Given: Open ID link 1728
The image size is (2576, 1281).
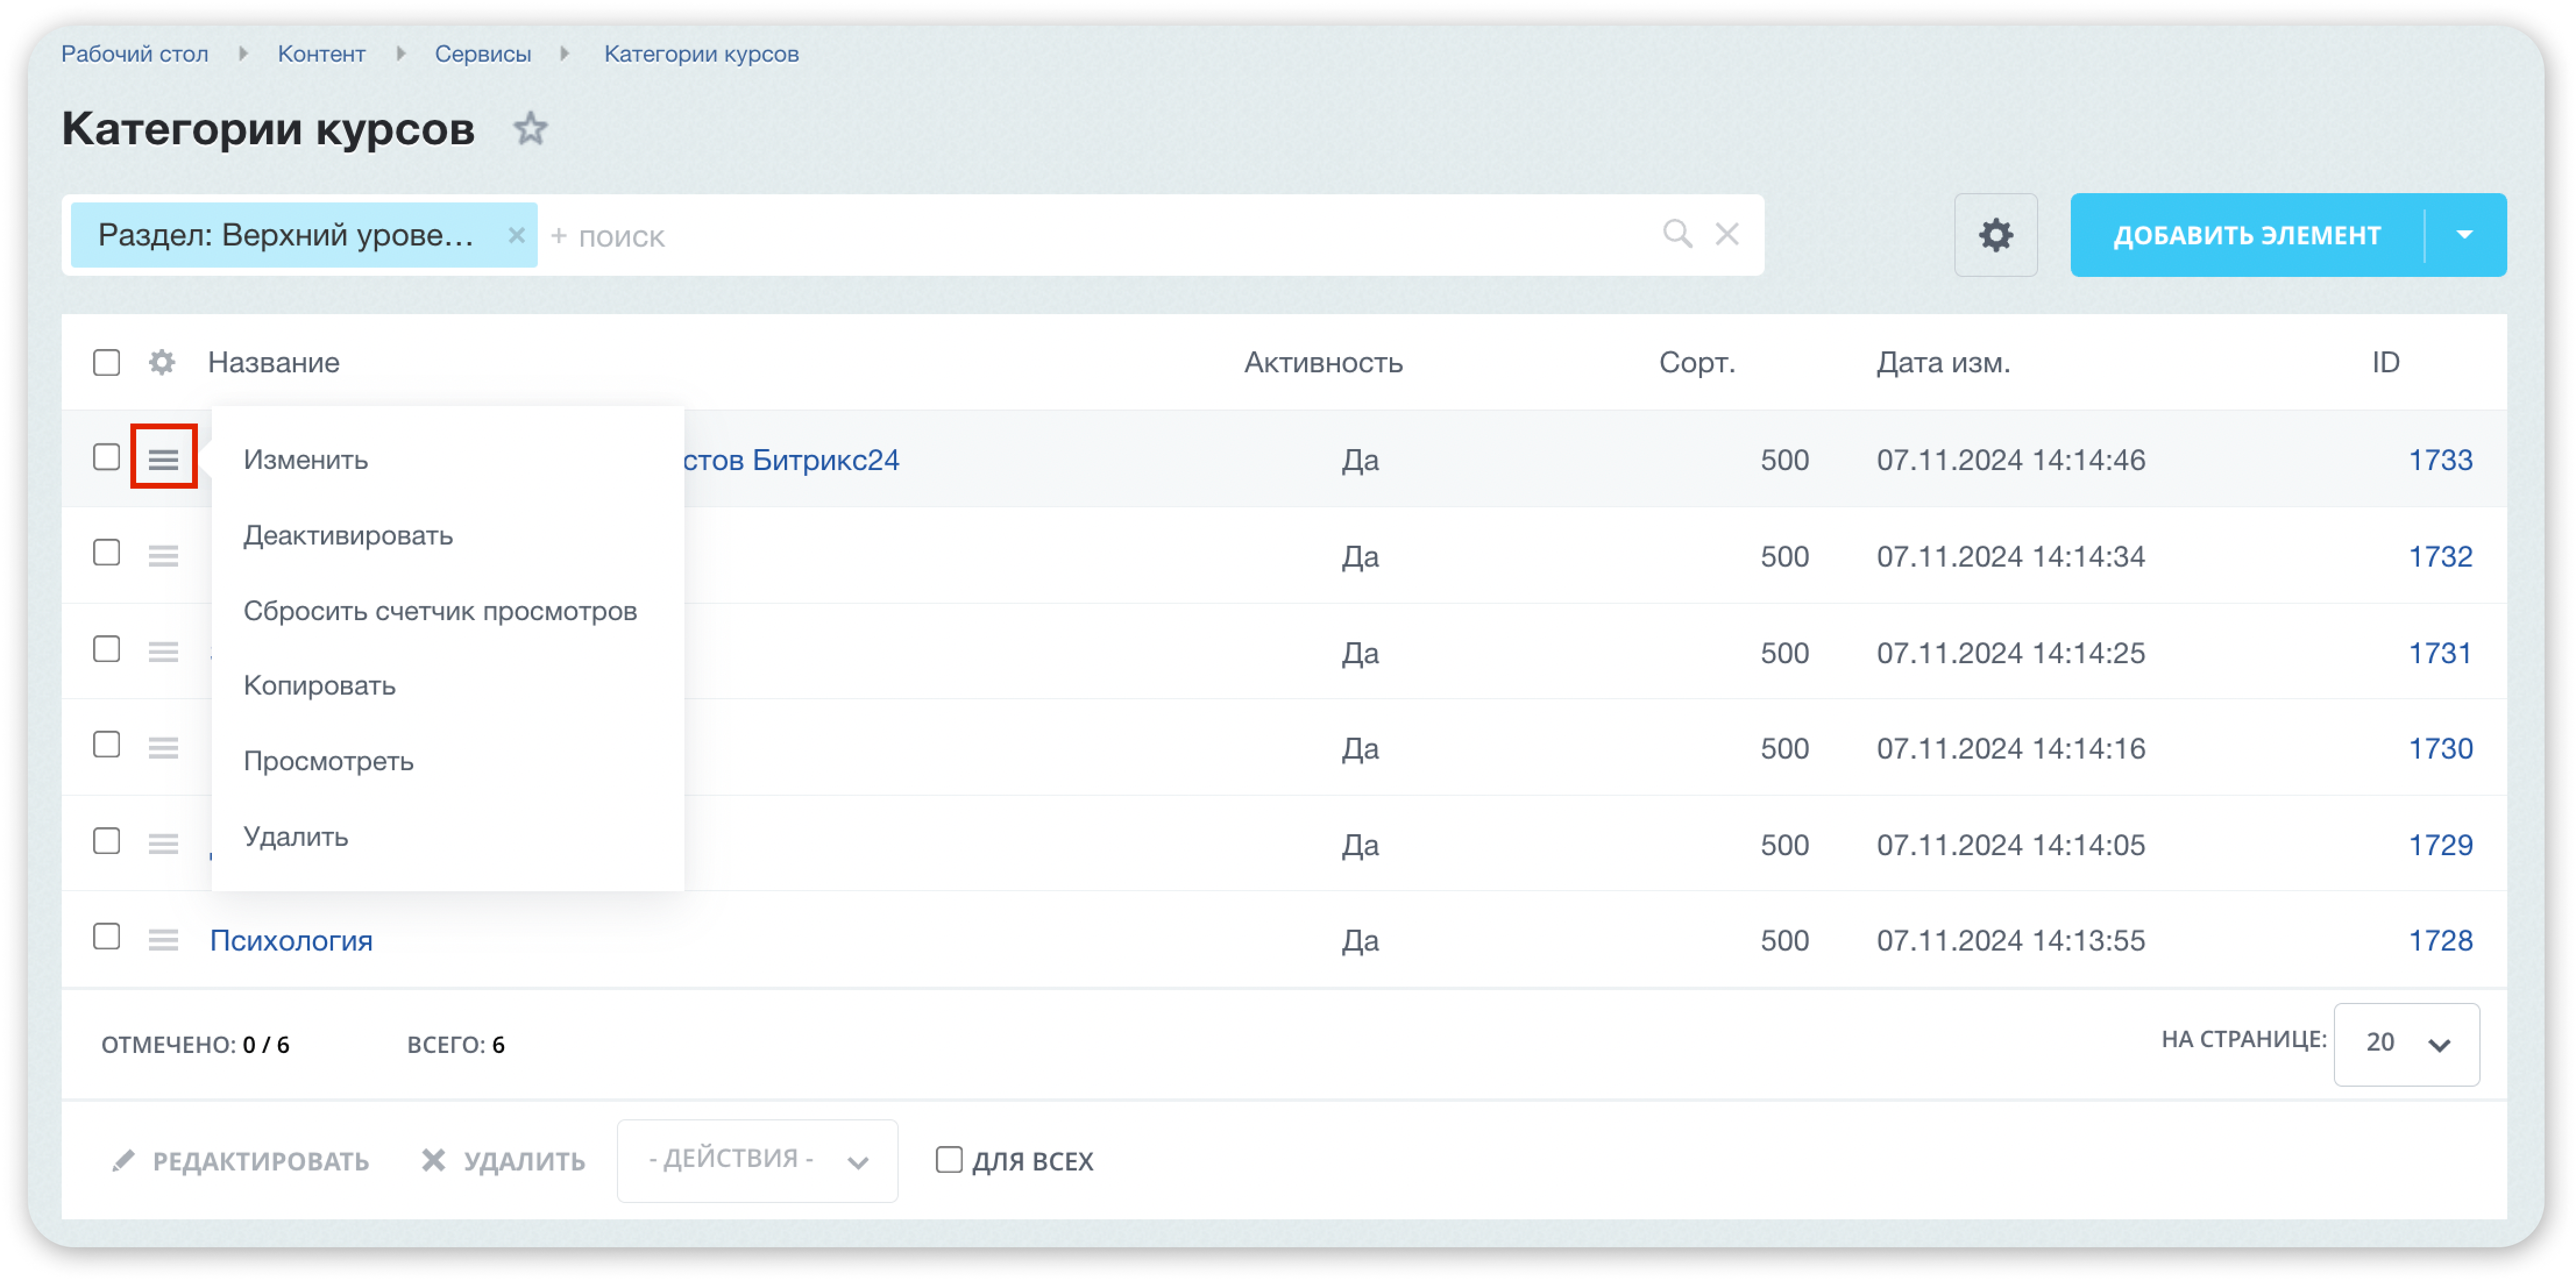Looking at the screenshot, I should tap(2440, 940).
